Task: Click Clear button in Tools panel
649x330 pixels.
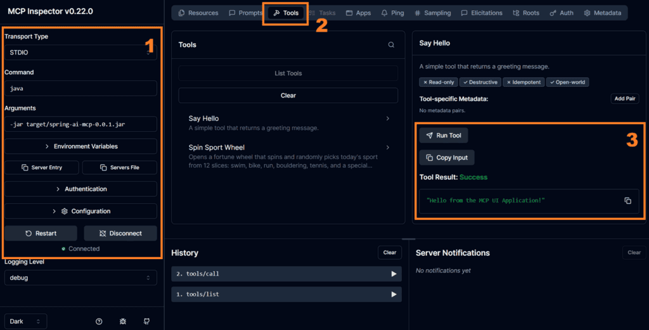Action: 288,96
